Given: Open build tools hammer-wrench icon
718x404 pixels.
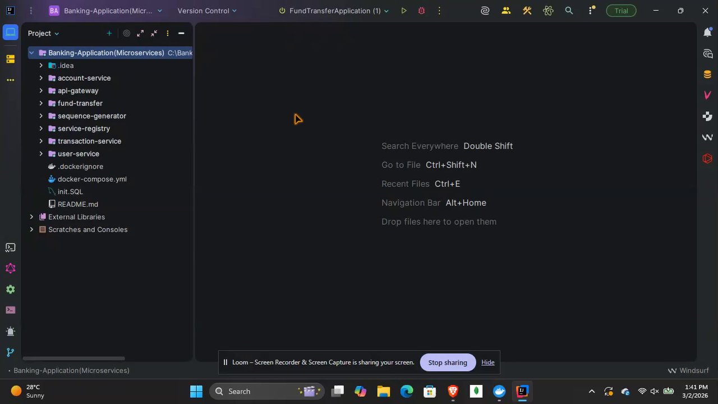Looking at the screenshot, I should tap(527, 11).
